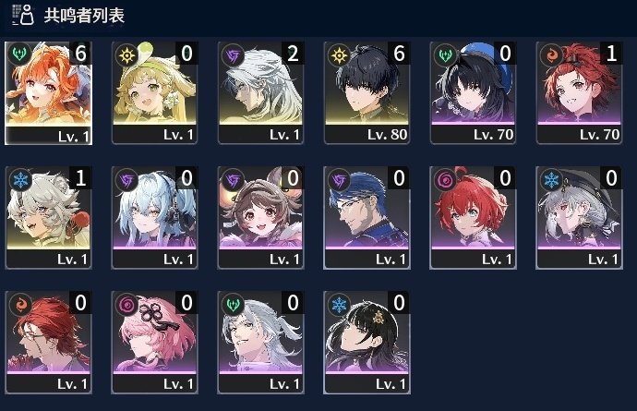The image size is (637, 411).
Task: Choose the white-haired man with sequence 2
Action: [x=260, y=93]
